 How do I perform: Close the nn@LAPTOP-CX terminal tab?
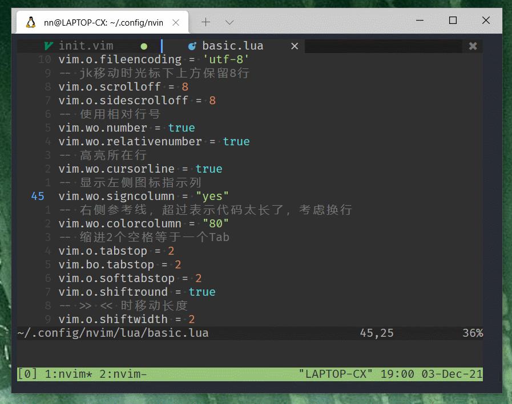pos(175,22)
